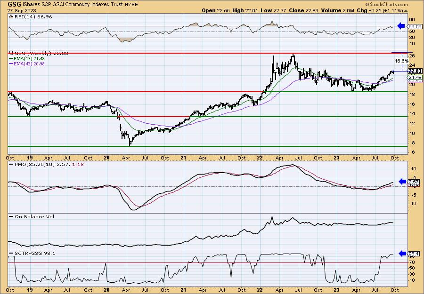Select the High 22.91 value
The height and width of the screenshot is (294, 424).
coord(245,10)
